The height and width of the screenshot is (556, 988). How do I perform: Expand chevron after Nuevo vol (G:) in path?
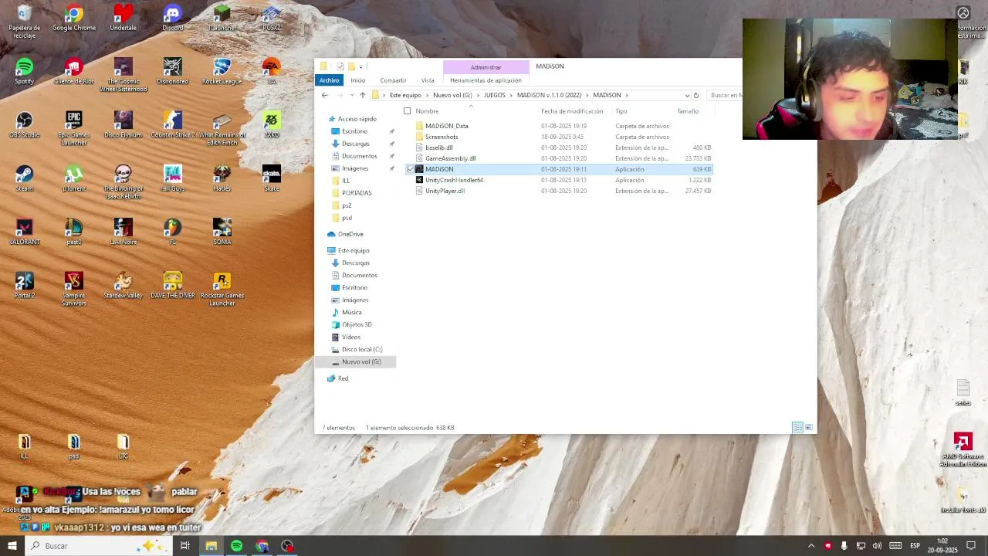coord(478,95)
